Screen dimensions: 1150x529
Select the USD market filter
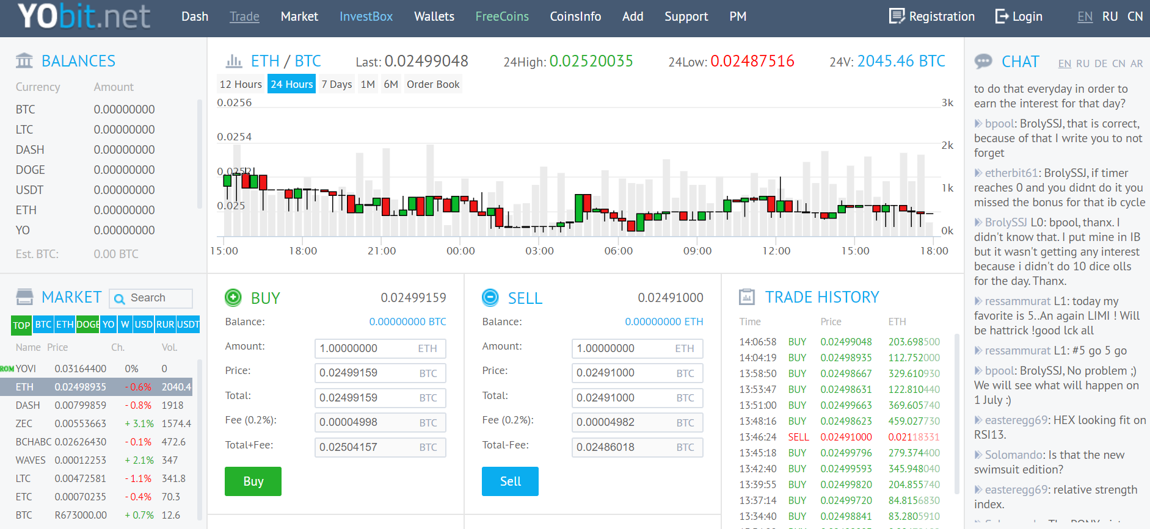(x=144, y=325)
